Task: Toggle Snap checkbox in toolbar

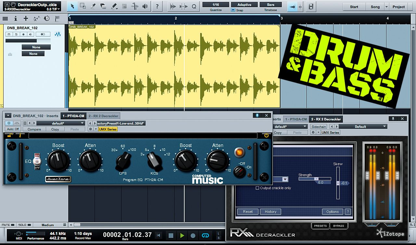Action: 233,10
